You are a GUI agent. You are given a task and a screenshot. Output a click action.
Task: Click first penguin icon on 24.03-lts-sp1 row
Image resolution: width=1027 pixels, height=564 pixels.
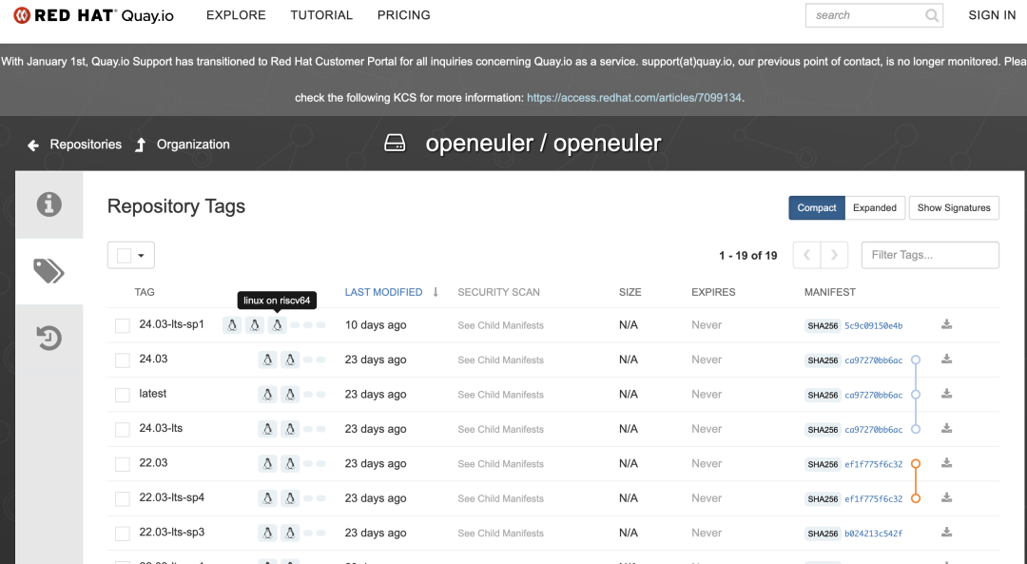click(x=232, y=325)
